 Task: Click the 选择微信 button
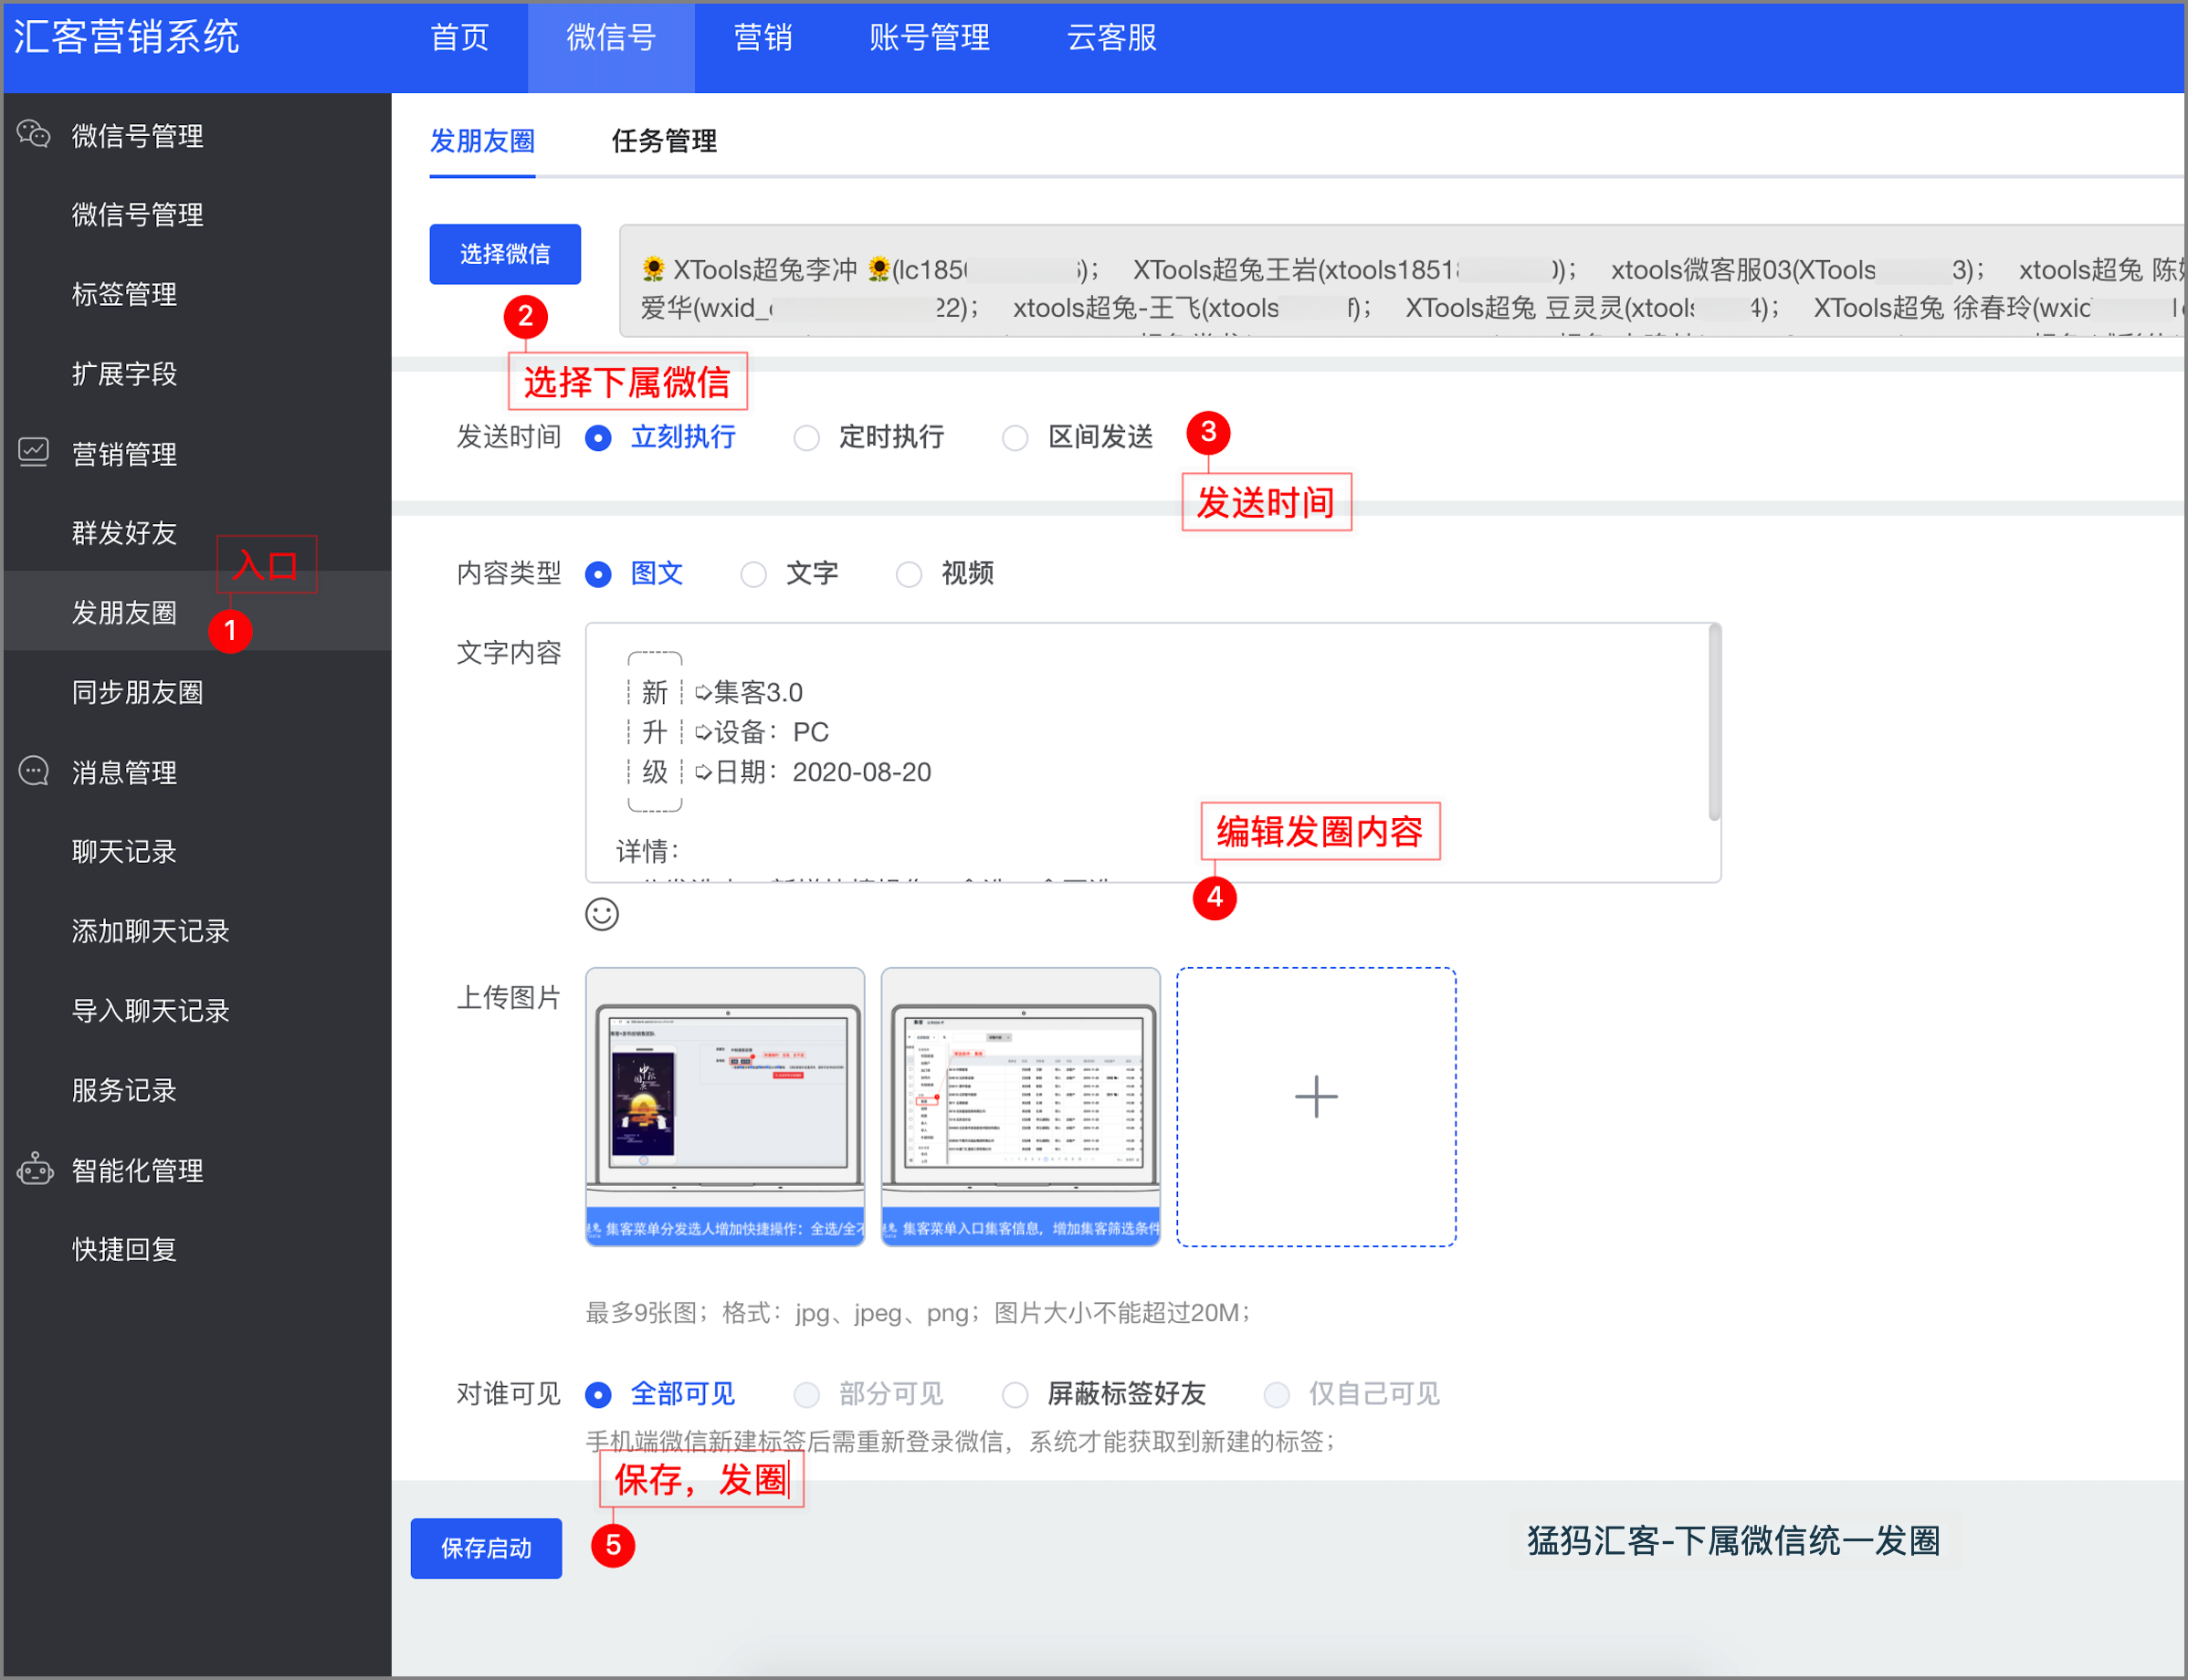(504, 254)
